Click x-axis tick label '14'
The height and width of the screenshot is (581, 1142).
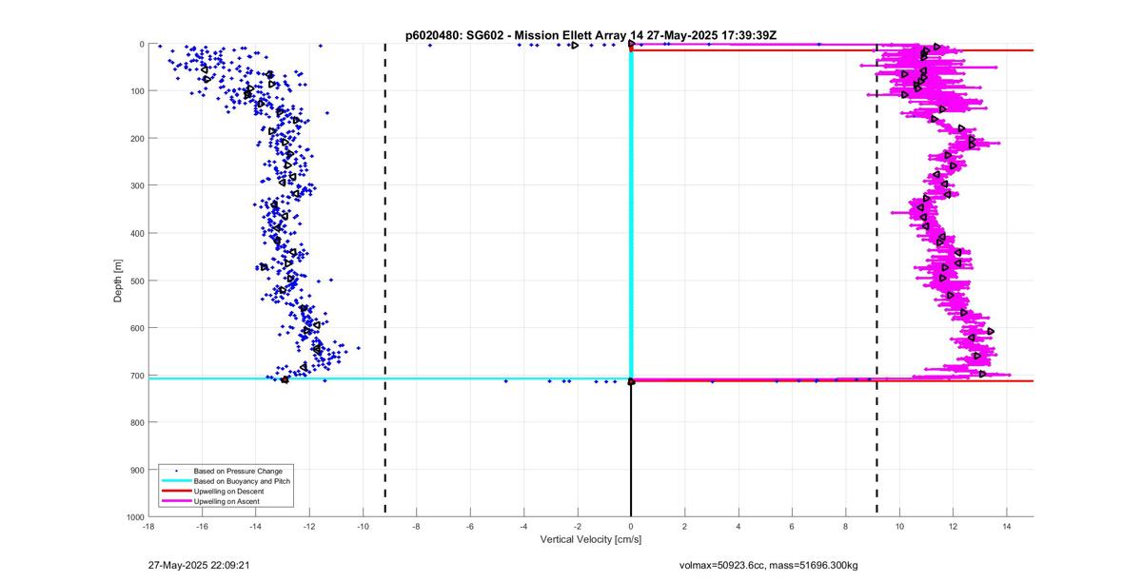pyautogui.click(x=1007, y=526)
